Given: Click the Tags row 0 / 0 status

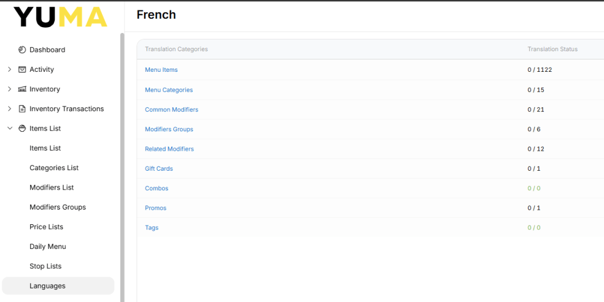Looking at the screenshot, I should [534, 227].
